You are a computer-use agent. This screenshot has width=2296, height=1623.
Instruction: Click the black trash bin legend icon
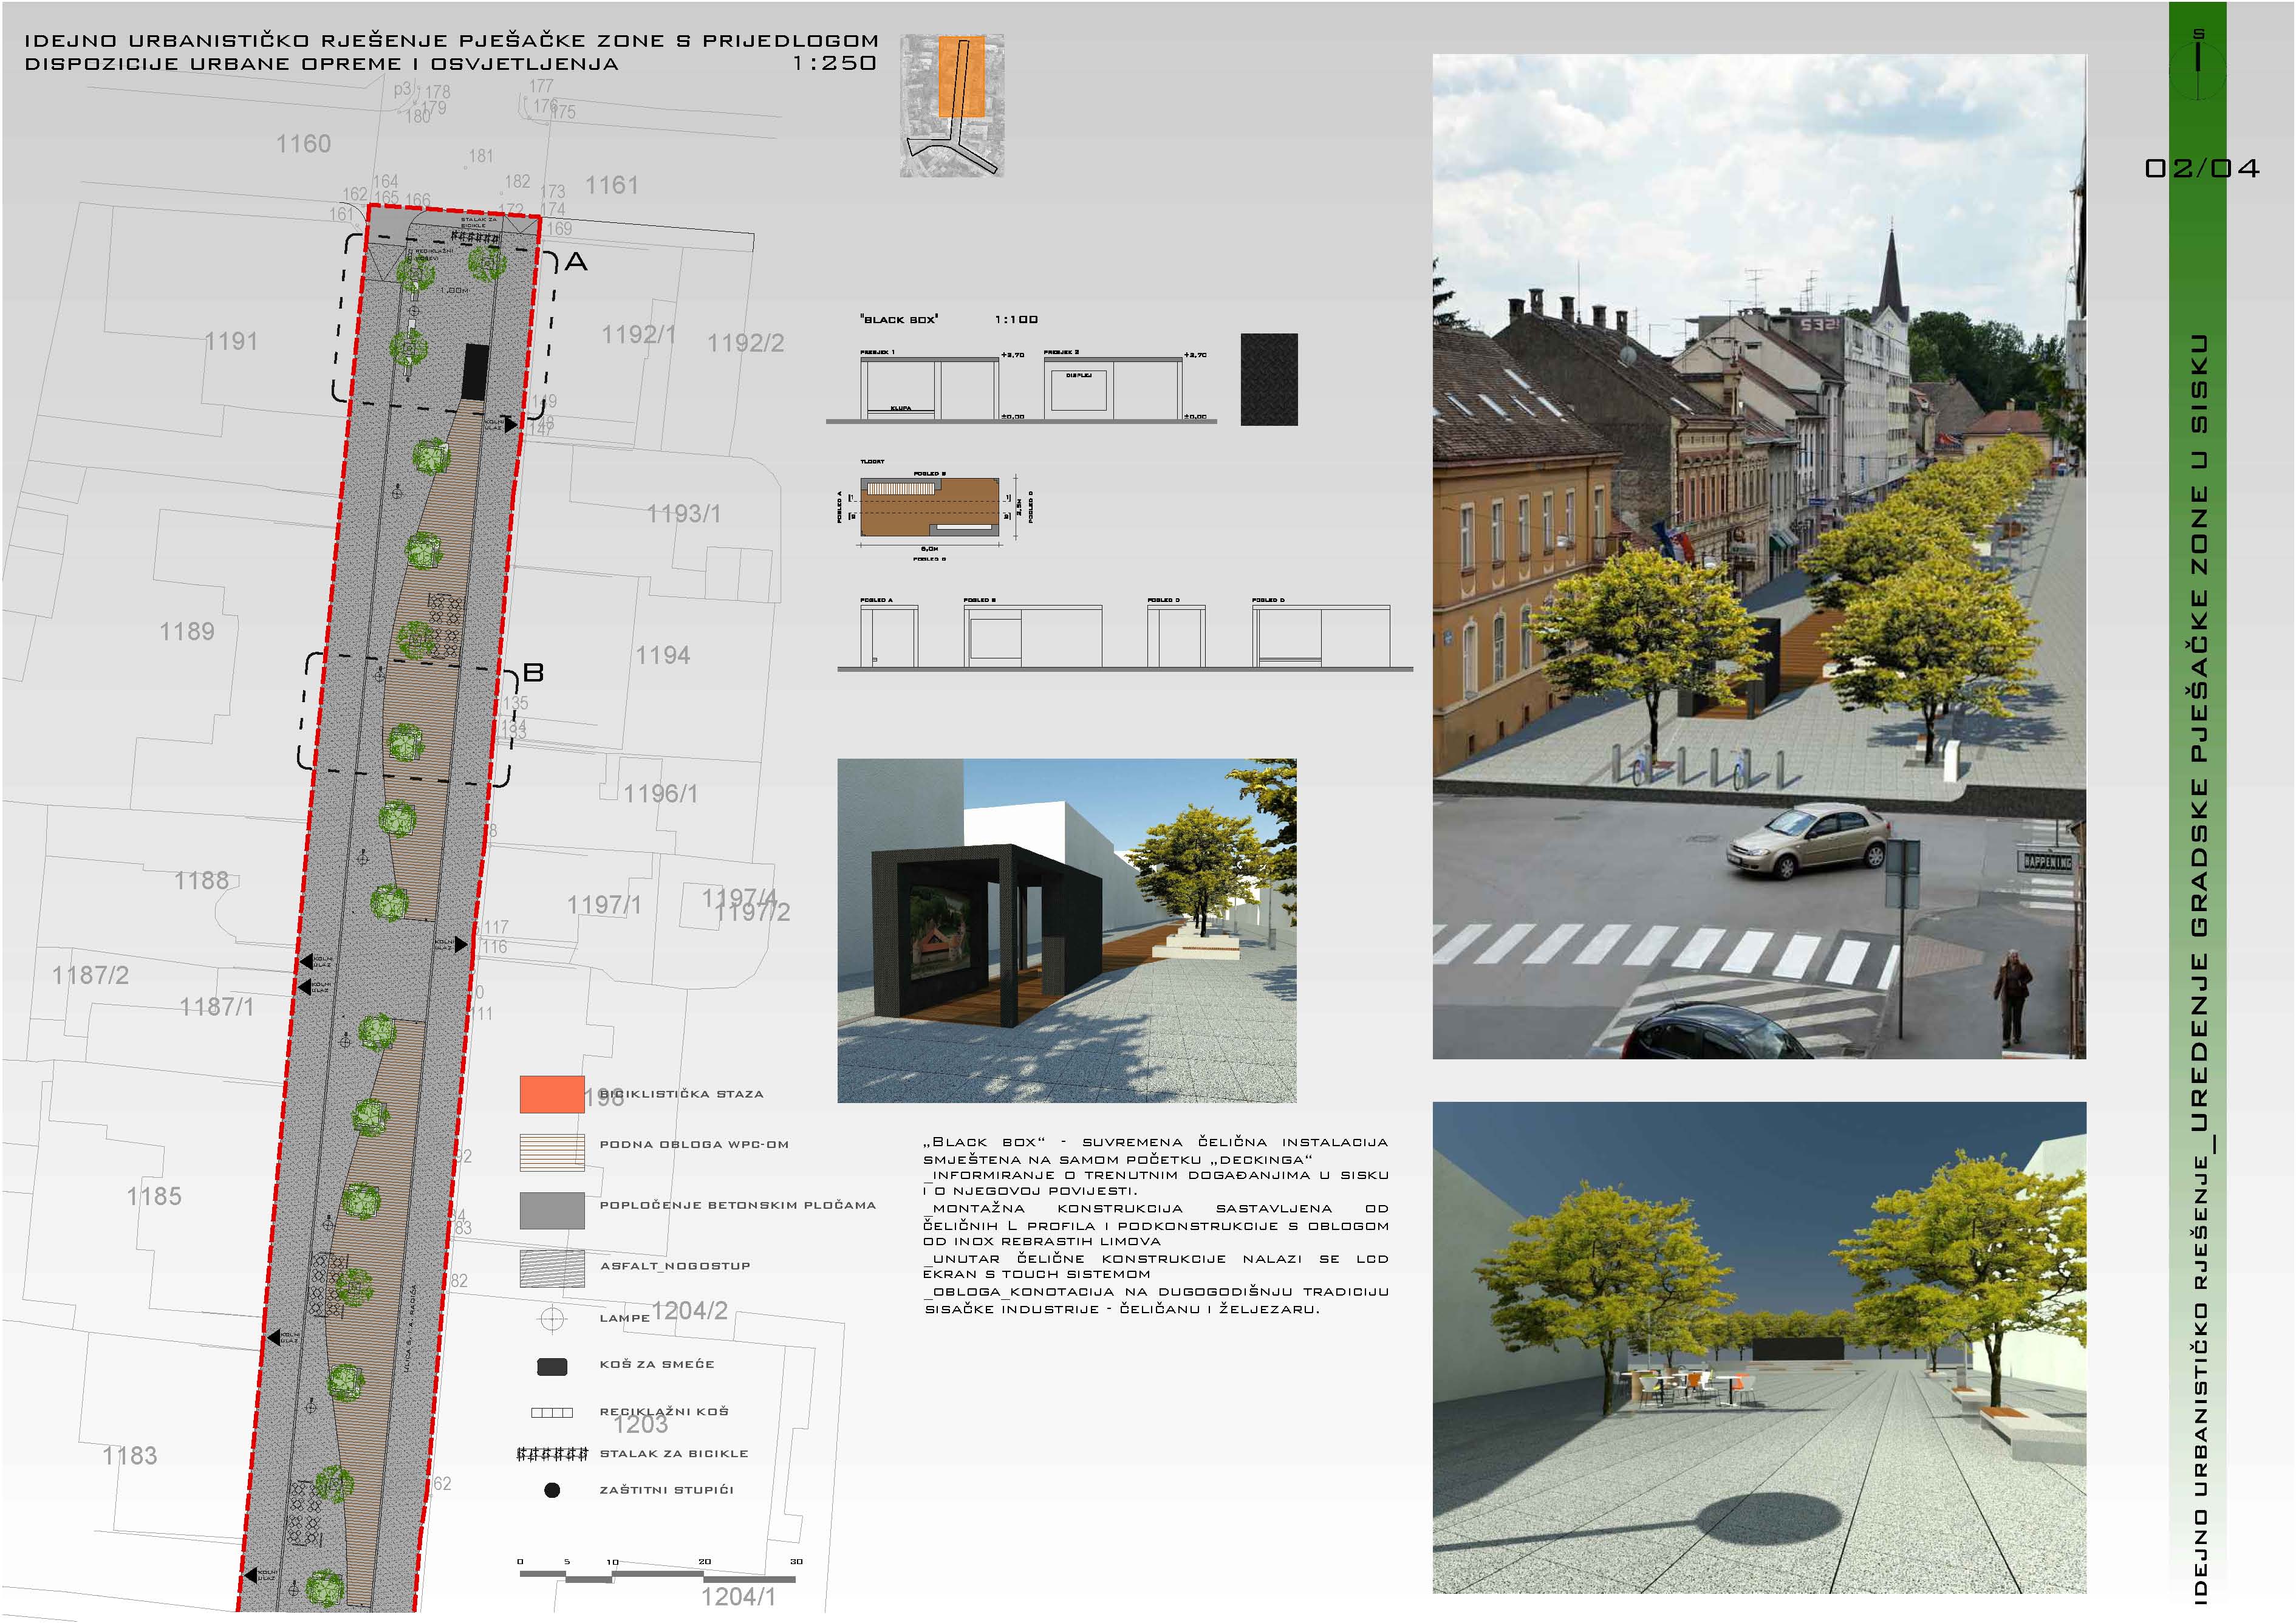(x=552, y=1366)
